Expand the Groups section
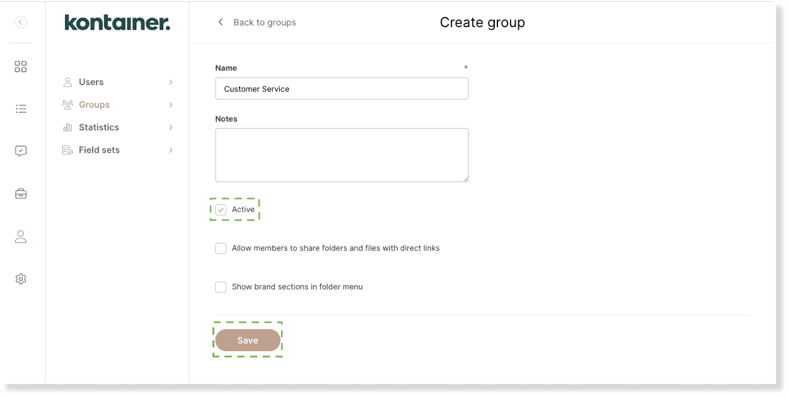Screen dimensions: 788x396 (170, 105)
